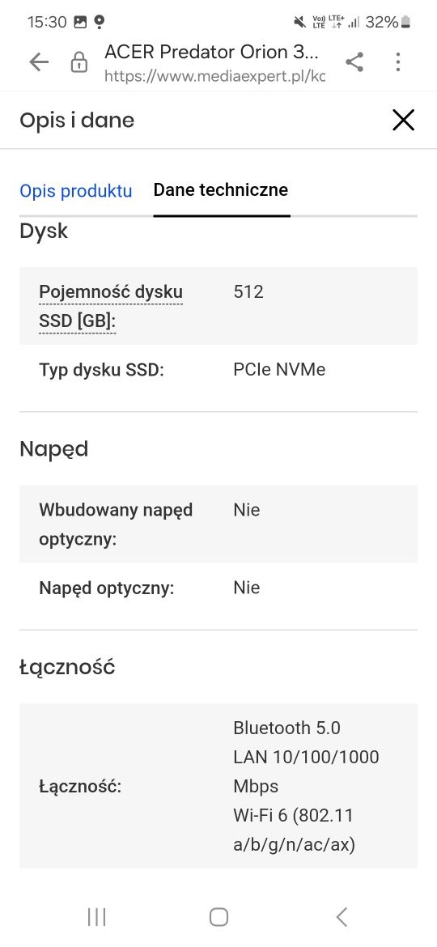
Task: Tap the Android back navigation chevron
Action: [x=342, y=917]
